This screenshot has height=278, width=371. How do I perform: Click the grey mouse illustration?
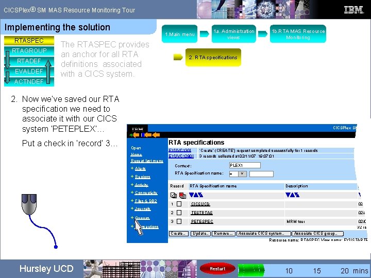(x=29, y=204)
